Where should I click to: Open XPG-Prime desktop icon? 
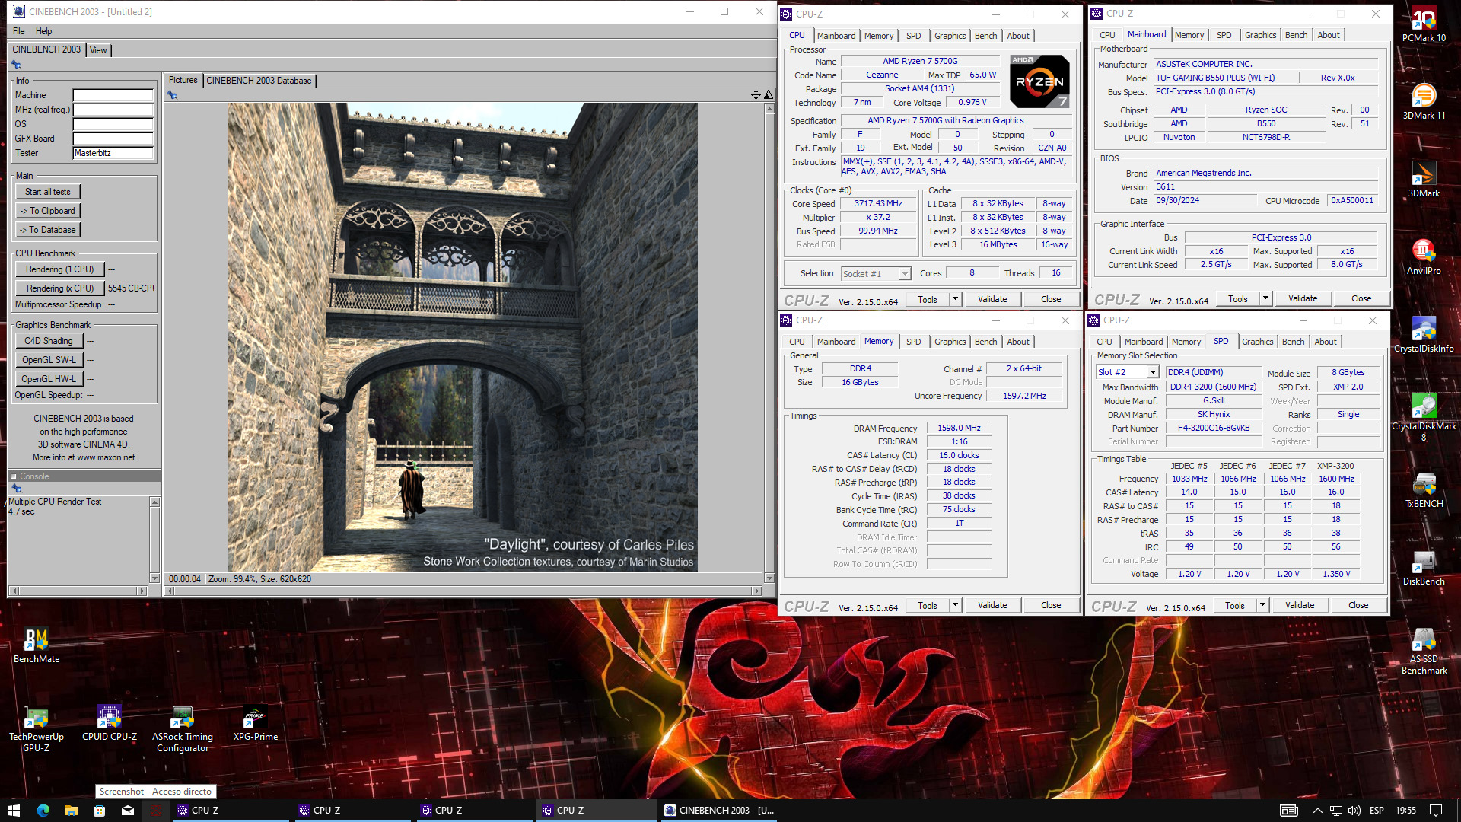tap(256, 723)
